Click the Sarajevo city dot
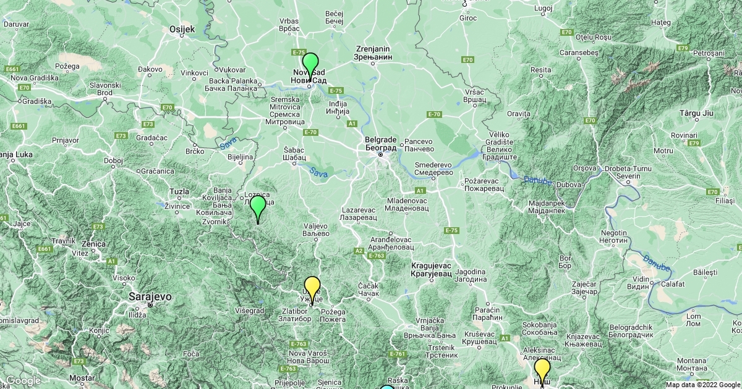Image resolution: width=742 pixels, height=389 pixels. pos(149,305)
